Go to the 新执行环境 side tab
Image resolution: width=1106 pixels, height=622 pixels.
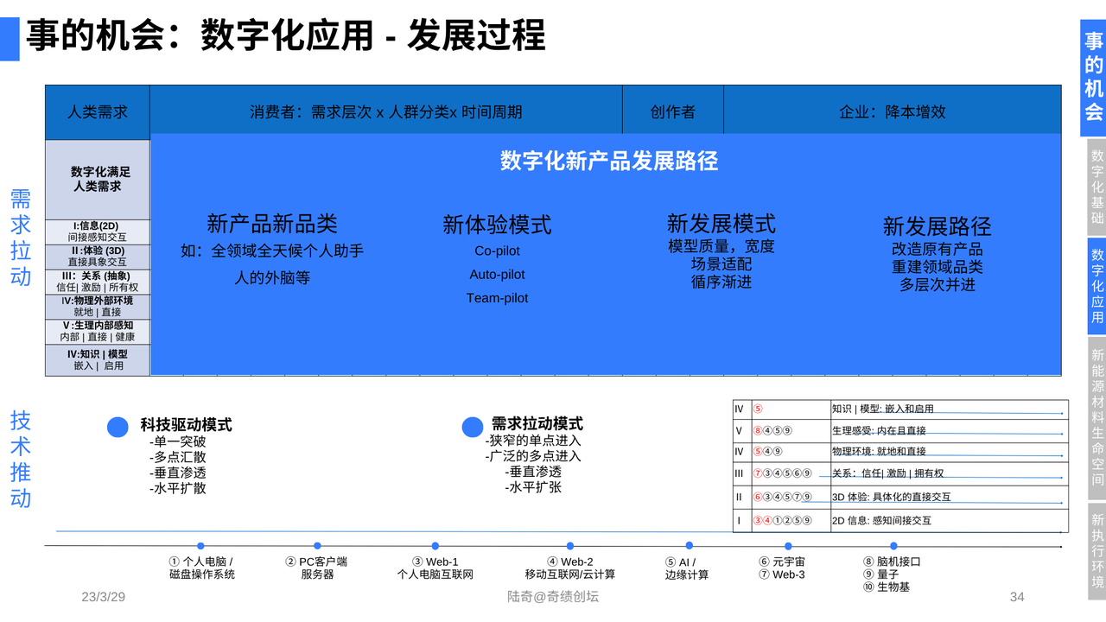click(1096, 550)
